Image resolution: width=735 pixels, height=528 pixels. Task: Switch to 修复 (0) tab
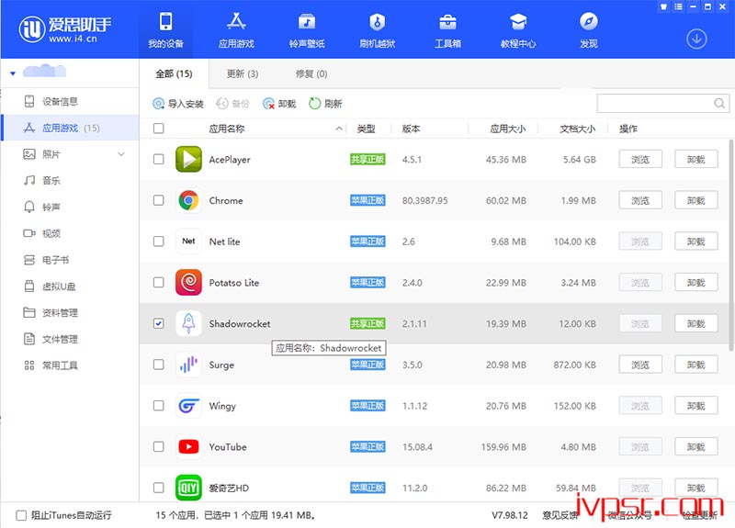click(311, 73)
